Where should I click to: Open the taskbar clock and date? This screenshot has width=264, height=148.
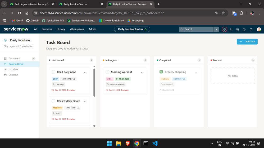(x=249, y=143)
